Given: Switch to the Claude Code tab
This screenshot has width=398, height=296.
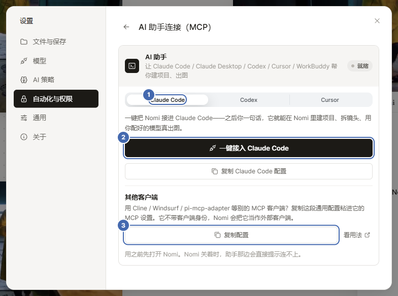Looking at the screenshot, I should point(168,100).
